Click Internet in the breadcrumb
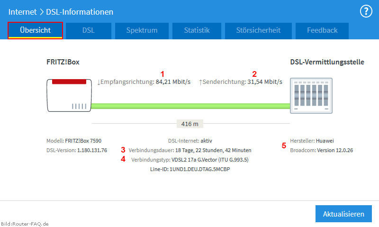379x227 pixels. click(22, 12)
